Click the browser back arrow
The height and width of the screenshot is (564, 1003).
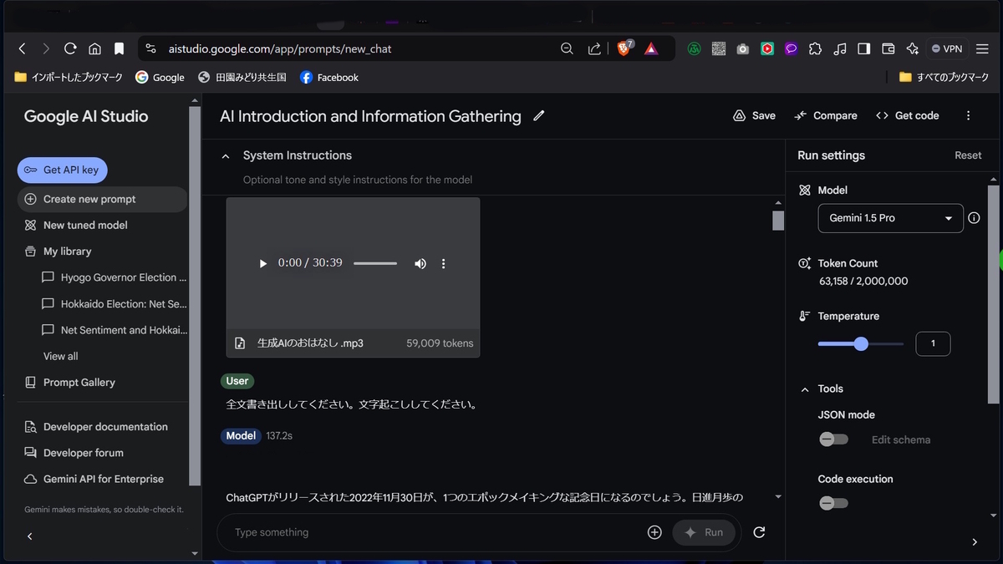pos(23,48)
